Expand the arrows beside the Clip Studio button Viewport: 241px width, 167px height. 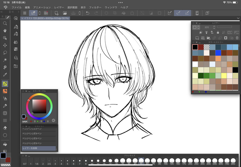(x=40, y=13)
